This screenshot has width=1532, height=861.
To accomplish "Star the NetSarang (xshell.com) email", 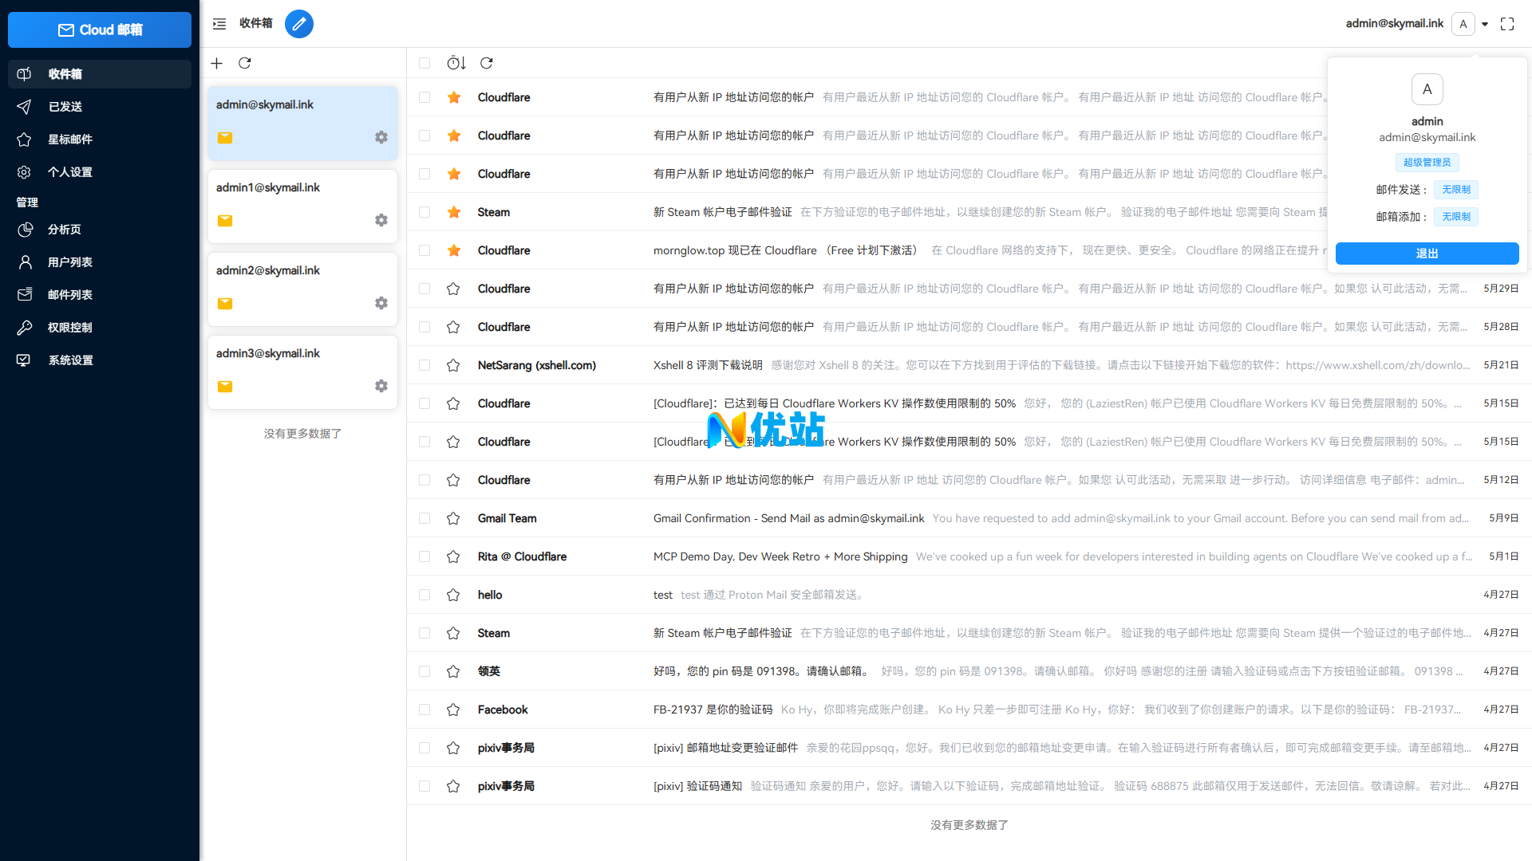I will [453, 365].
